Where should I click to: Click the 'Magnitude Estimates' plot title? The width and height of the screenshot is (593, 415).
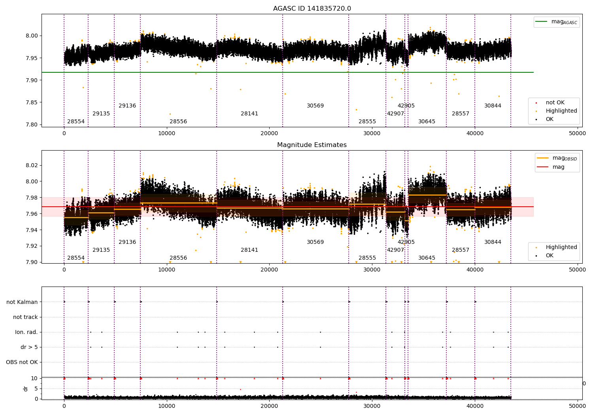312,145
